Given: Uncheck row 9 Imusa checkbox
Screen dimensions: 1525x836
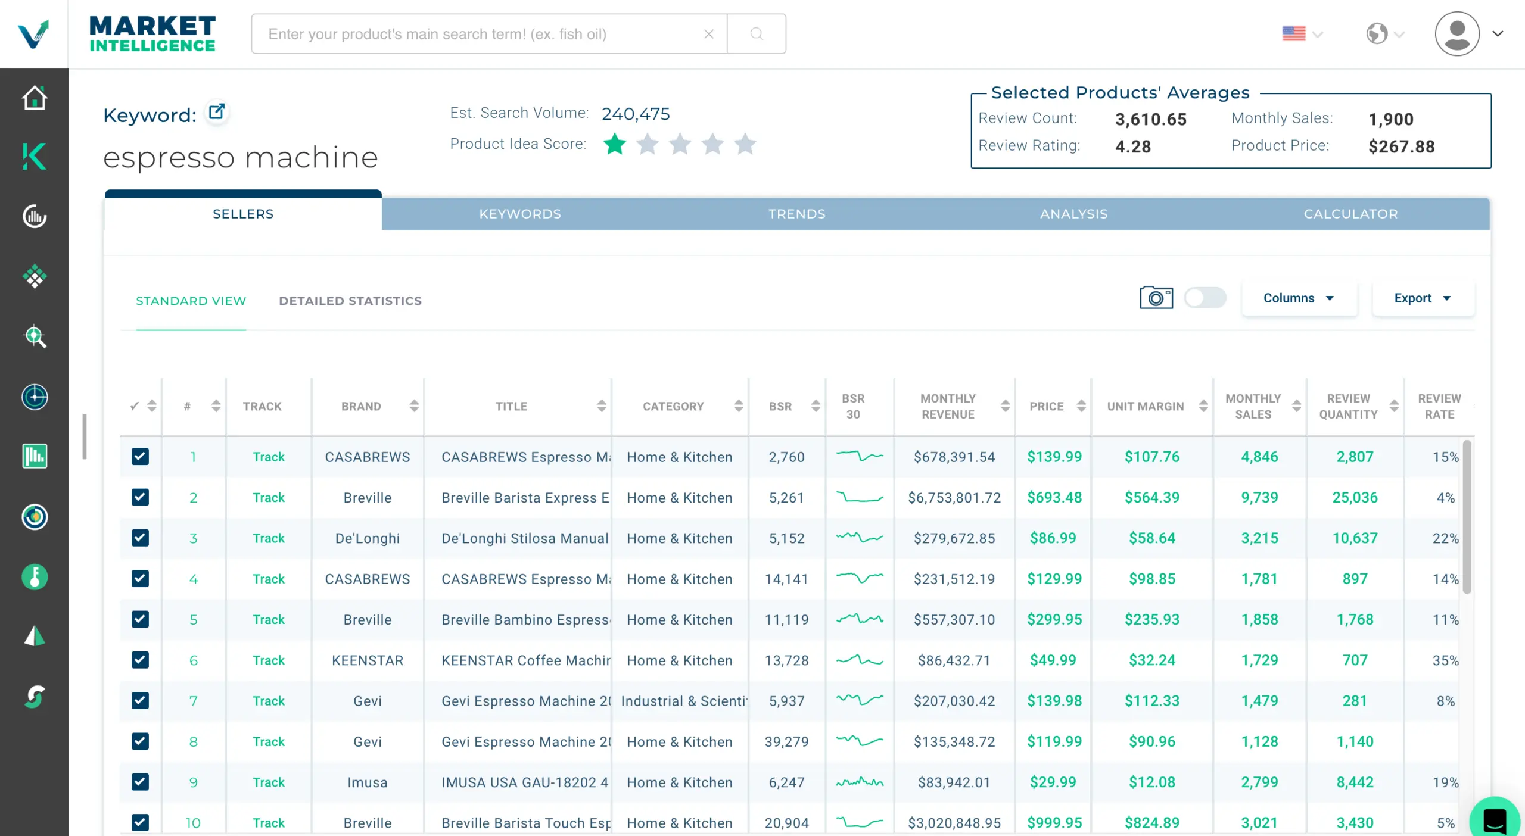Looking at the screenshot, I should (140, 782).
